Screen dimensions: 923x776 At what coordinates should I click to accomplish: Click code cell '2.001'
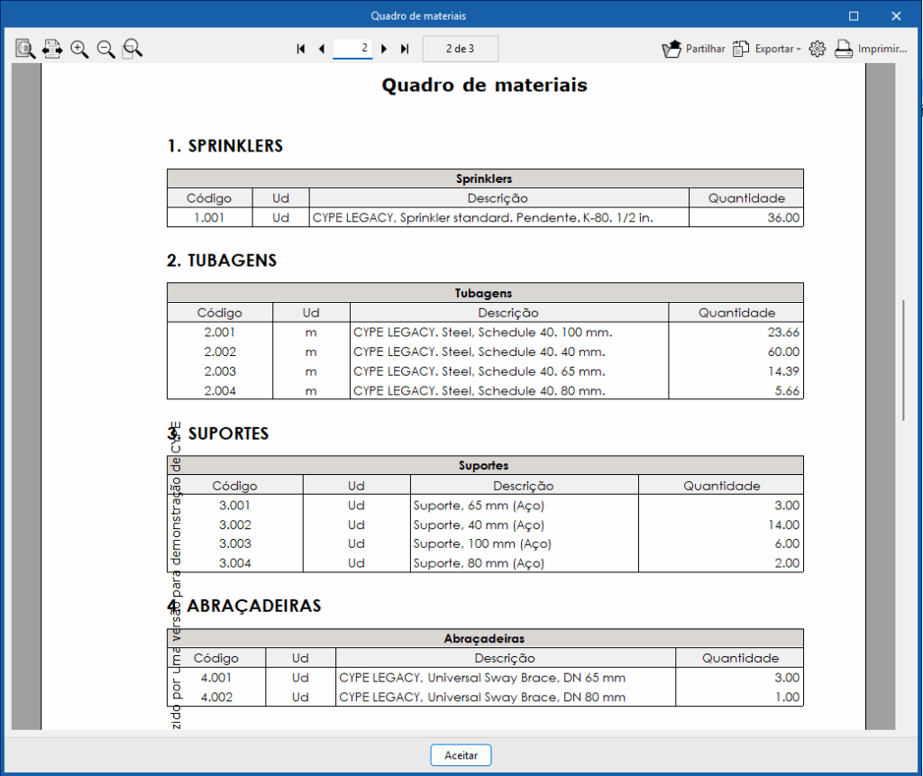click(x=220, y=332)
